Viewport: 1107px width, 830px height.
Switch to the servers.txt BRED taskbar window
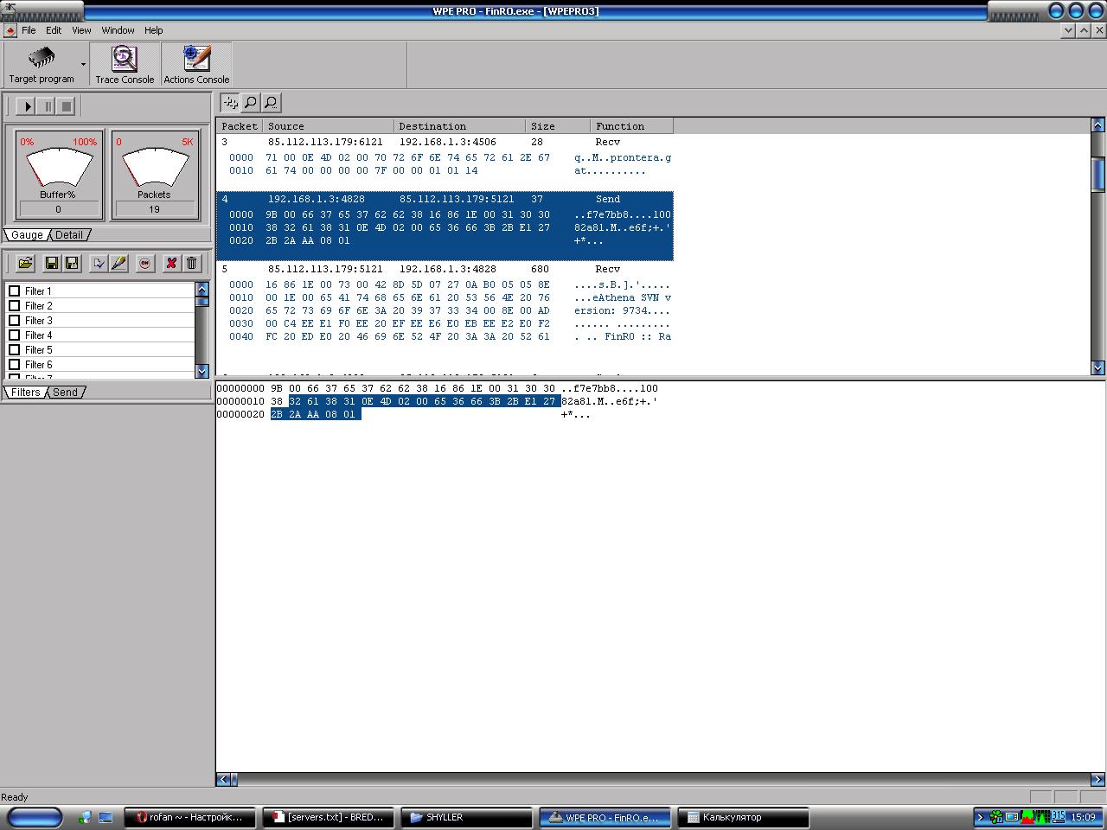(x=329, y=817)
